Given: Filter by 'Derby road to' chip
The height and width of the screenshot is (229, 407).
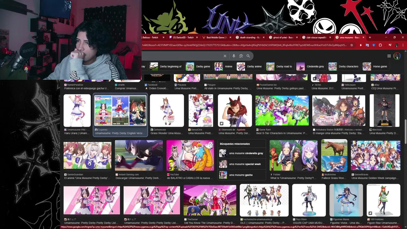Looking at the screenshot, I should (x=280, y=66).
